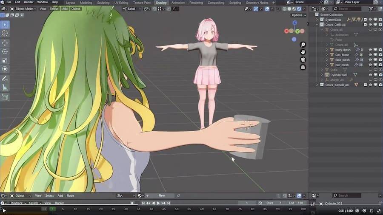This screenshot has width=383, height=215.
Task: Activate the Move tool
Action: [x=5, y=43]
